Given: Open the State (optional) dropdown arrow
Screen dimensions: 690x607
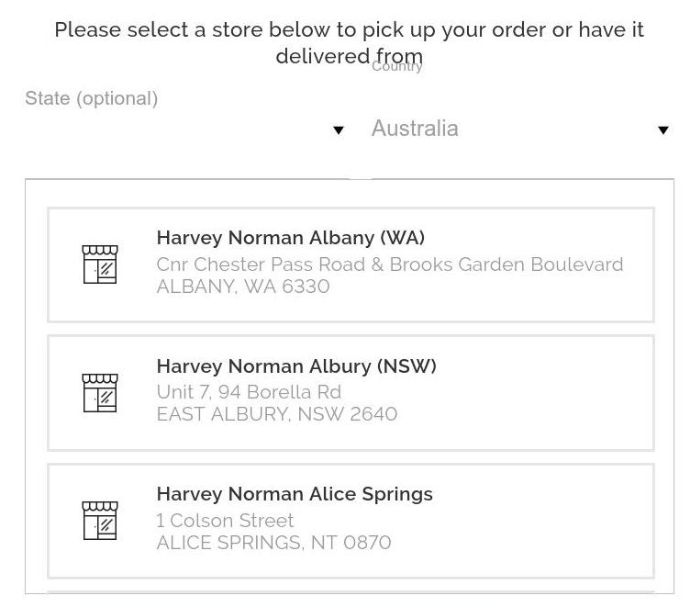Looking at the screenshot, I should click(338, 130).
